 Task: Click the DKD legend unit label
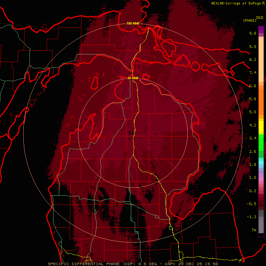pos(260,18)
